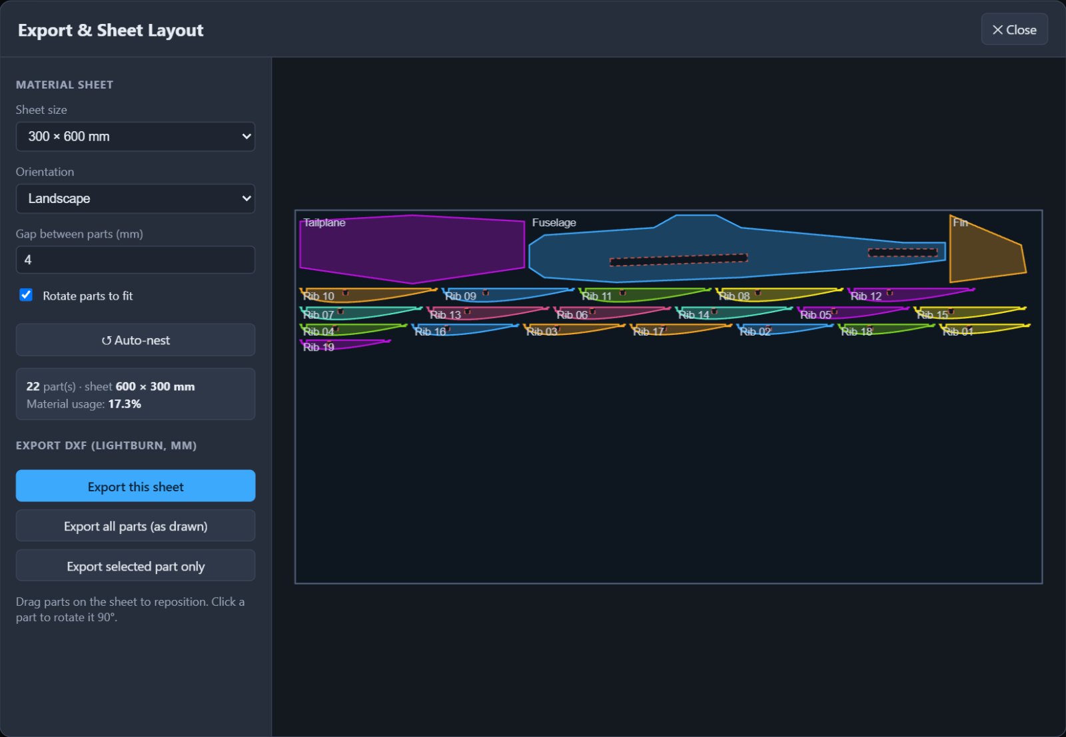
Task: Open the Sheet size dropdown
Action: point(135,136)
